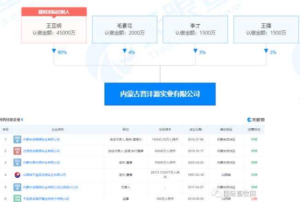Screen dimensions: 300x202
Task: Click the green logo icon in row 6
Action: 17,199
